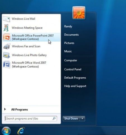126x135 pixels.
Task: Open Windows Live Mail icon
Action: 6,19
